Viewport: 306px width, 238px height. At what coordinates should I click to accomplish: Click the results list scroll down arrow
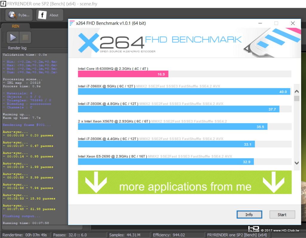tap(297, 163)
